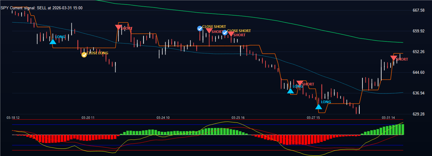The width and height of the screenshot is (432, 156).
Task: Click the blue LONG triangle near 636.94 level
Action: [290, 91]
